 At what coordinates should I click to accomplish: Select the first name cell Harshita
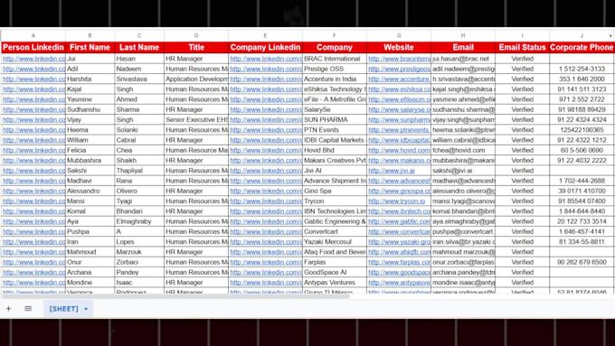[90, 79]
